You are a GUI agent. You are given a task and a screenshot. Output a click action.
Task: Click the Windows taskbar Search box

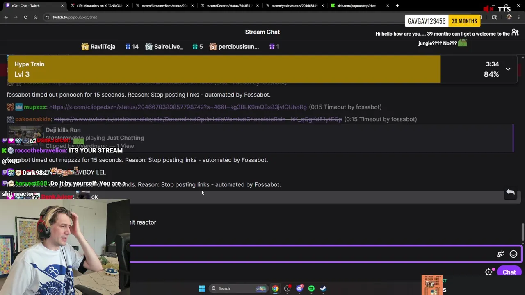239,288
